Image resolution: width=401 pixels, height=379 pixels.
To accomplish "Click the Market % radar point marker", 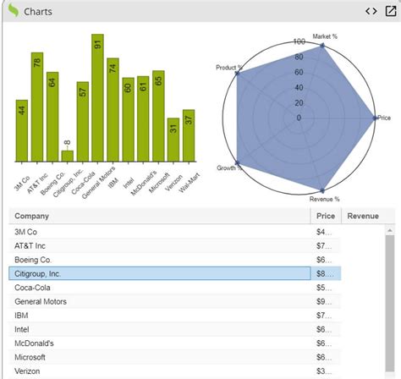I will 322,46.
